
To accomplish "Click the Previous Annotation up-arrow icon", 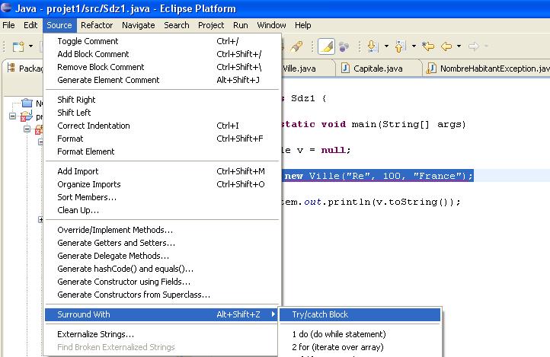I will [x=400, y=46].
